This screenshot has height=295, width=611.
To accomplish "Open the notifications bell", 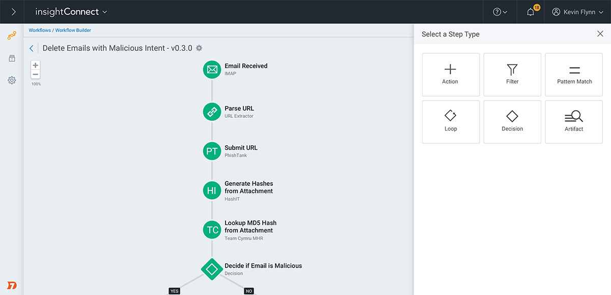I will 531,12.
